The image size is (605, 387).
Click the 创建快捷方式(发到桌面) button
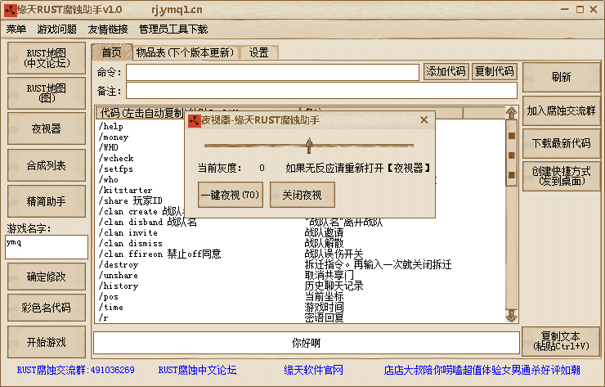click(562, 176)
